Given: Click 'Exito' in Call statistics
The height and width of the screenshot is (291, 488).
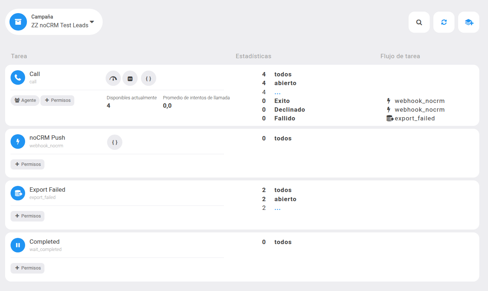Looking at the screenshot, I should pyautogui.click(x=282, y=101).
